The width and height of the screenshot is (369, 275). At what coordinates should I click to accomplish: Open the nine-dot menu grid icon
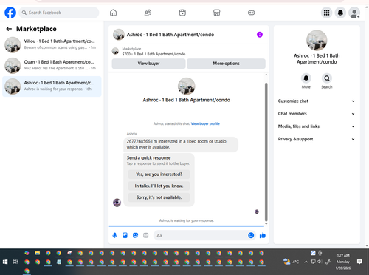click(x=326, y=13)
